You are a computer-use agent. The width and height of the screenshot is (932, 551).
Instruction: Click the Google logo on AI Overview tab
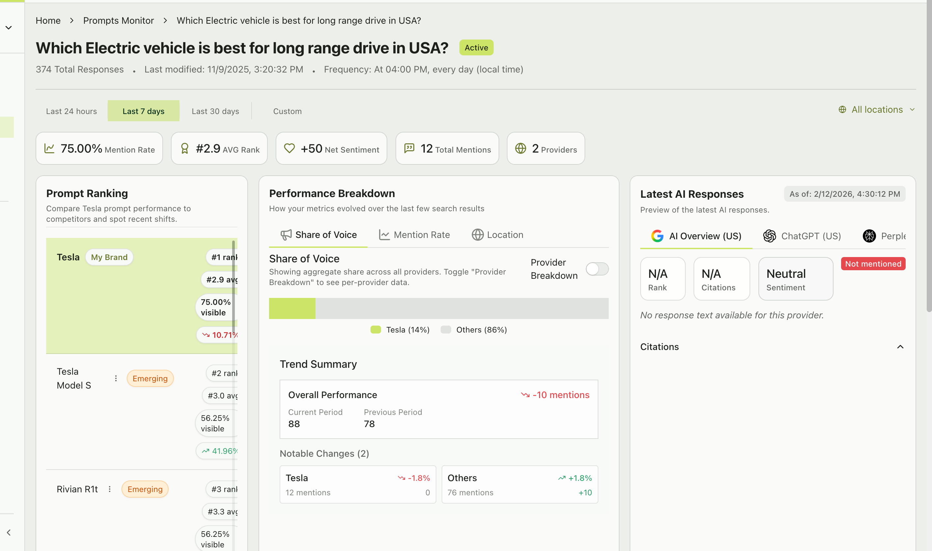[657, 236]
